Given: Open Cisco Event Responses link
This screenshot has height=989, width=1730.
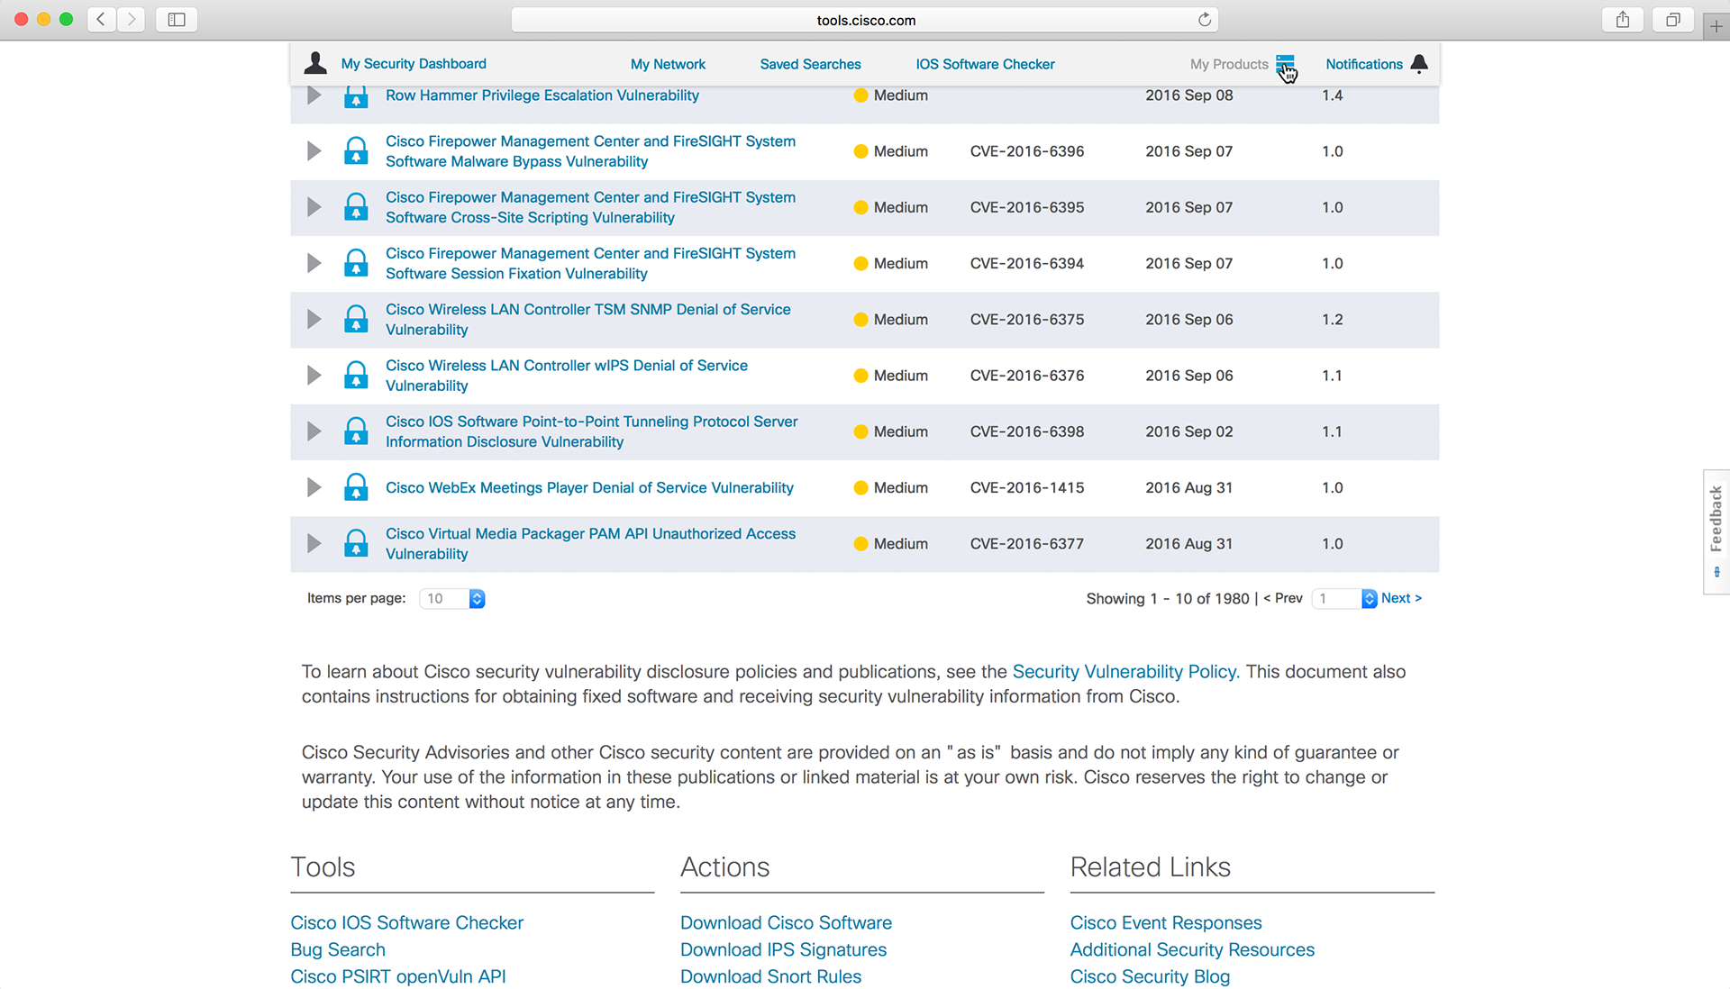Looking at the screenshot, I should [x=1166, y=923].
